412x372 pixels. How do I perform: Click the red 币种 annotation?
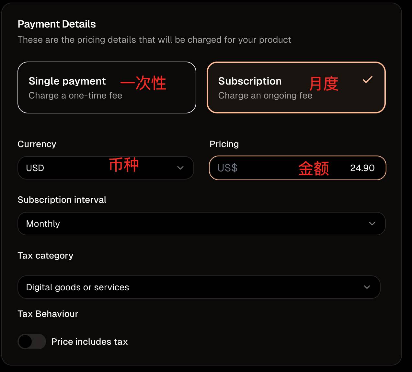point(124,165)
